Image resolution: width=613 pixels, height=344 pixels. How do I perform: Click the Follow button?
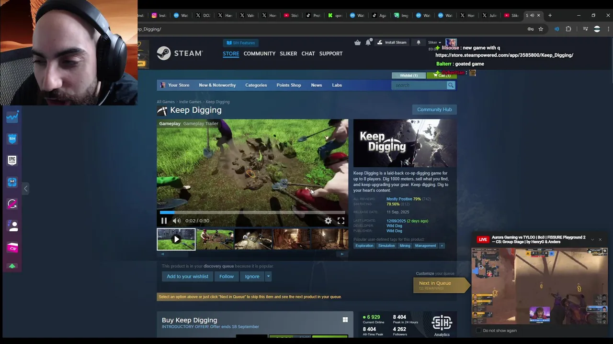(x=227, y=276)
